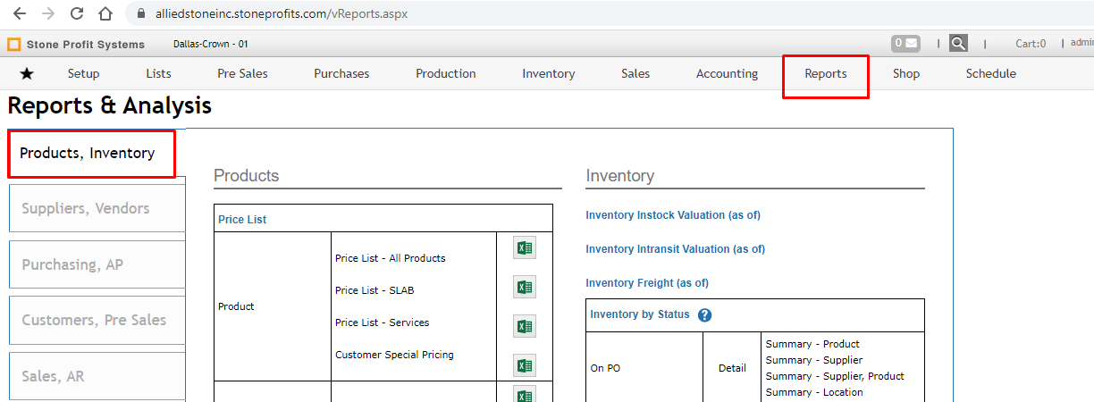Open the Inventory menu
The height and width of the screenshot is (402, 1094).
(x=549, y=74)
